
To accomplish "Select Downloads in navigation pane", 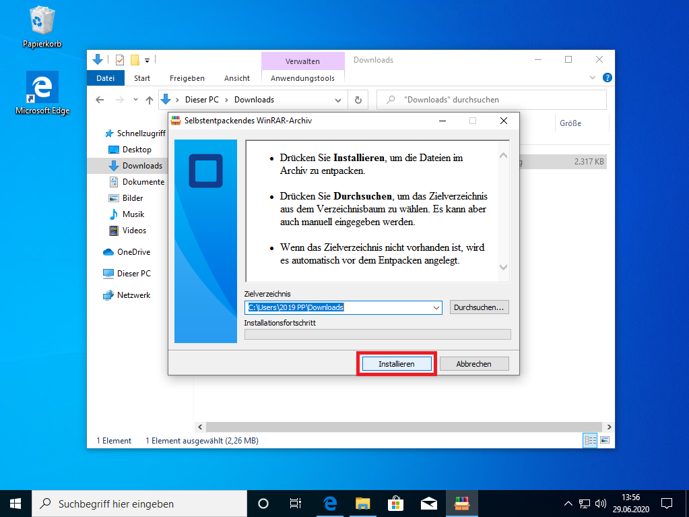I will (136, 166).
